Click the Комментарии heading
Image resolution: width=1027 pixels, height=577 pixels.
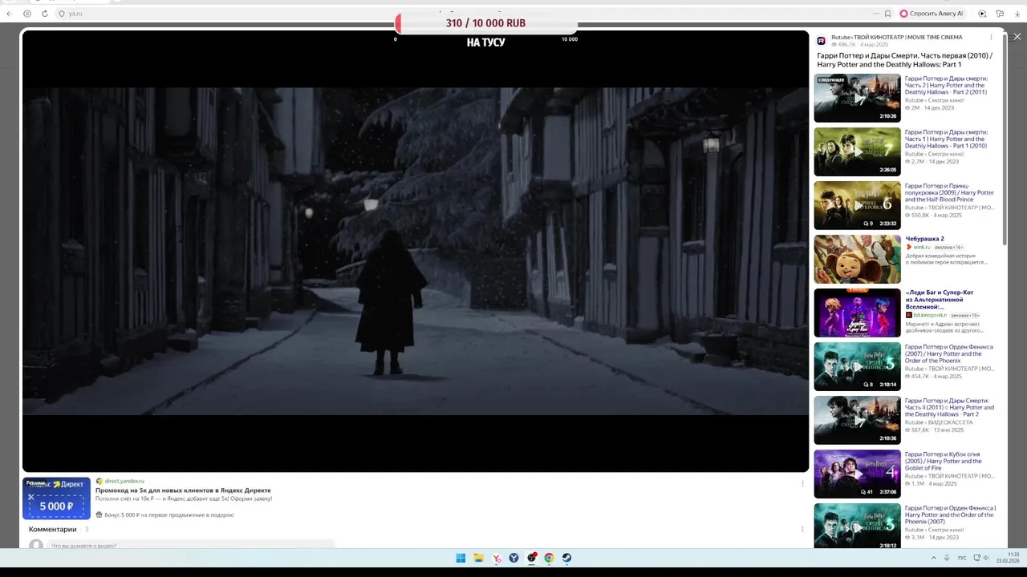[53, 529]
